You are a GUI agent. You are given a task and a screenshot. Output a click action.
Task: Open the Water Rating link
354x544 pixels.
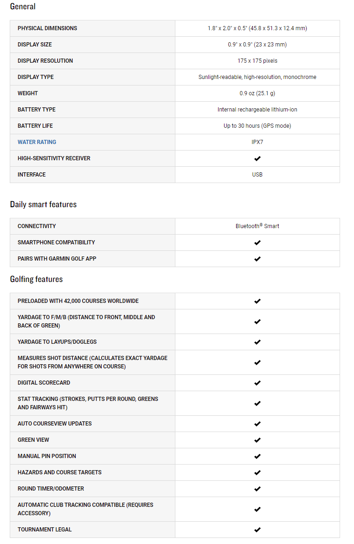(x=37, y=142)
